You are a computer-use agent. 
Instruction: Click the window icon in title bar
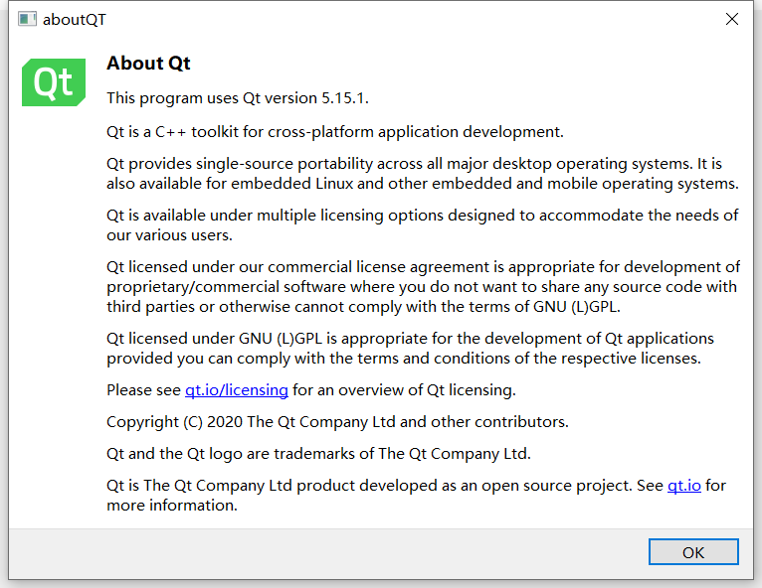[x=27, y=19]
